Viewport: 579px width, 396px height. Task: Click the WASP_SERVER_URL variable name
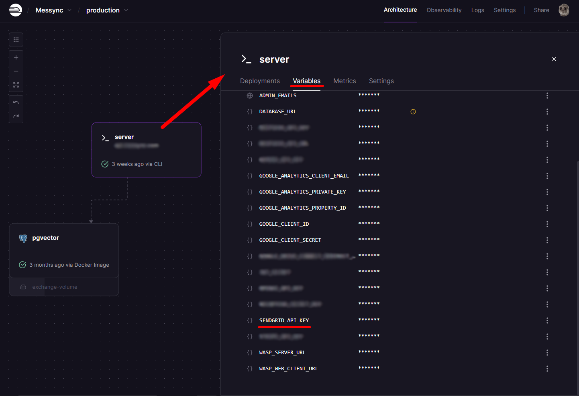[x=282, y=353]
